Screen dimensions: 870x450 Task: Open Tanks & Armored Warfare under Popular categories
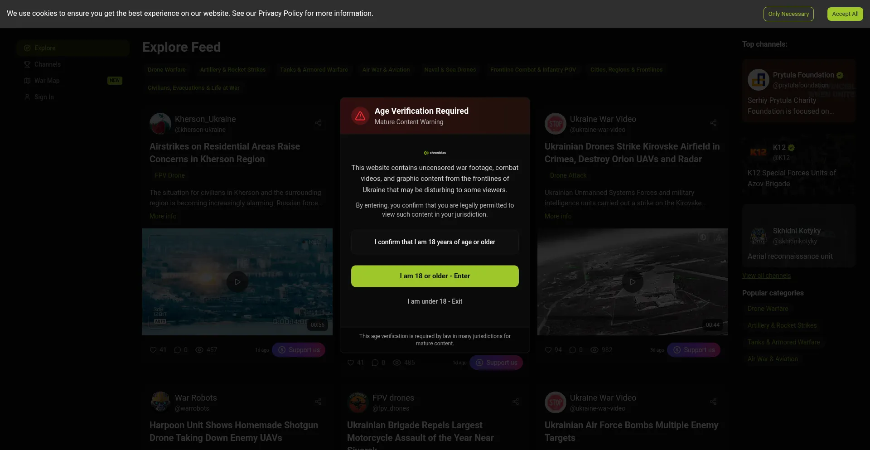pyautogui.click(x=784, y=342)
